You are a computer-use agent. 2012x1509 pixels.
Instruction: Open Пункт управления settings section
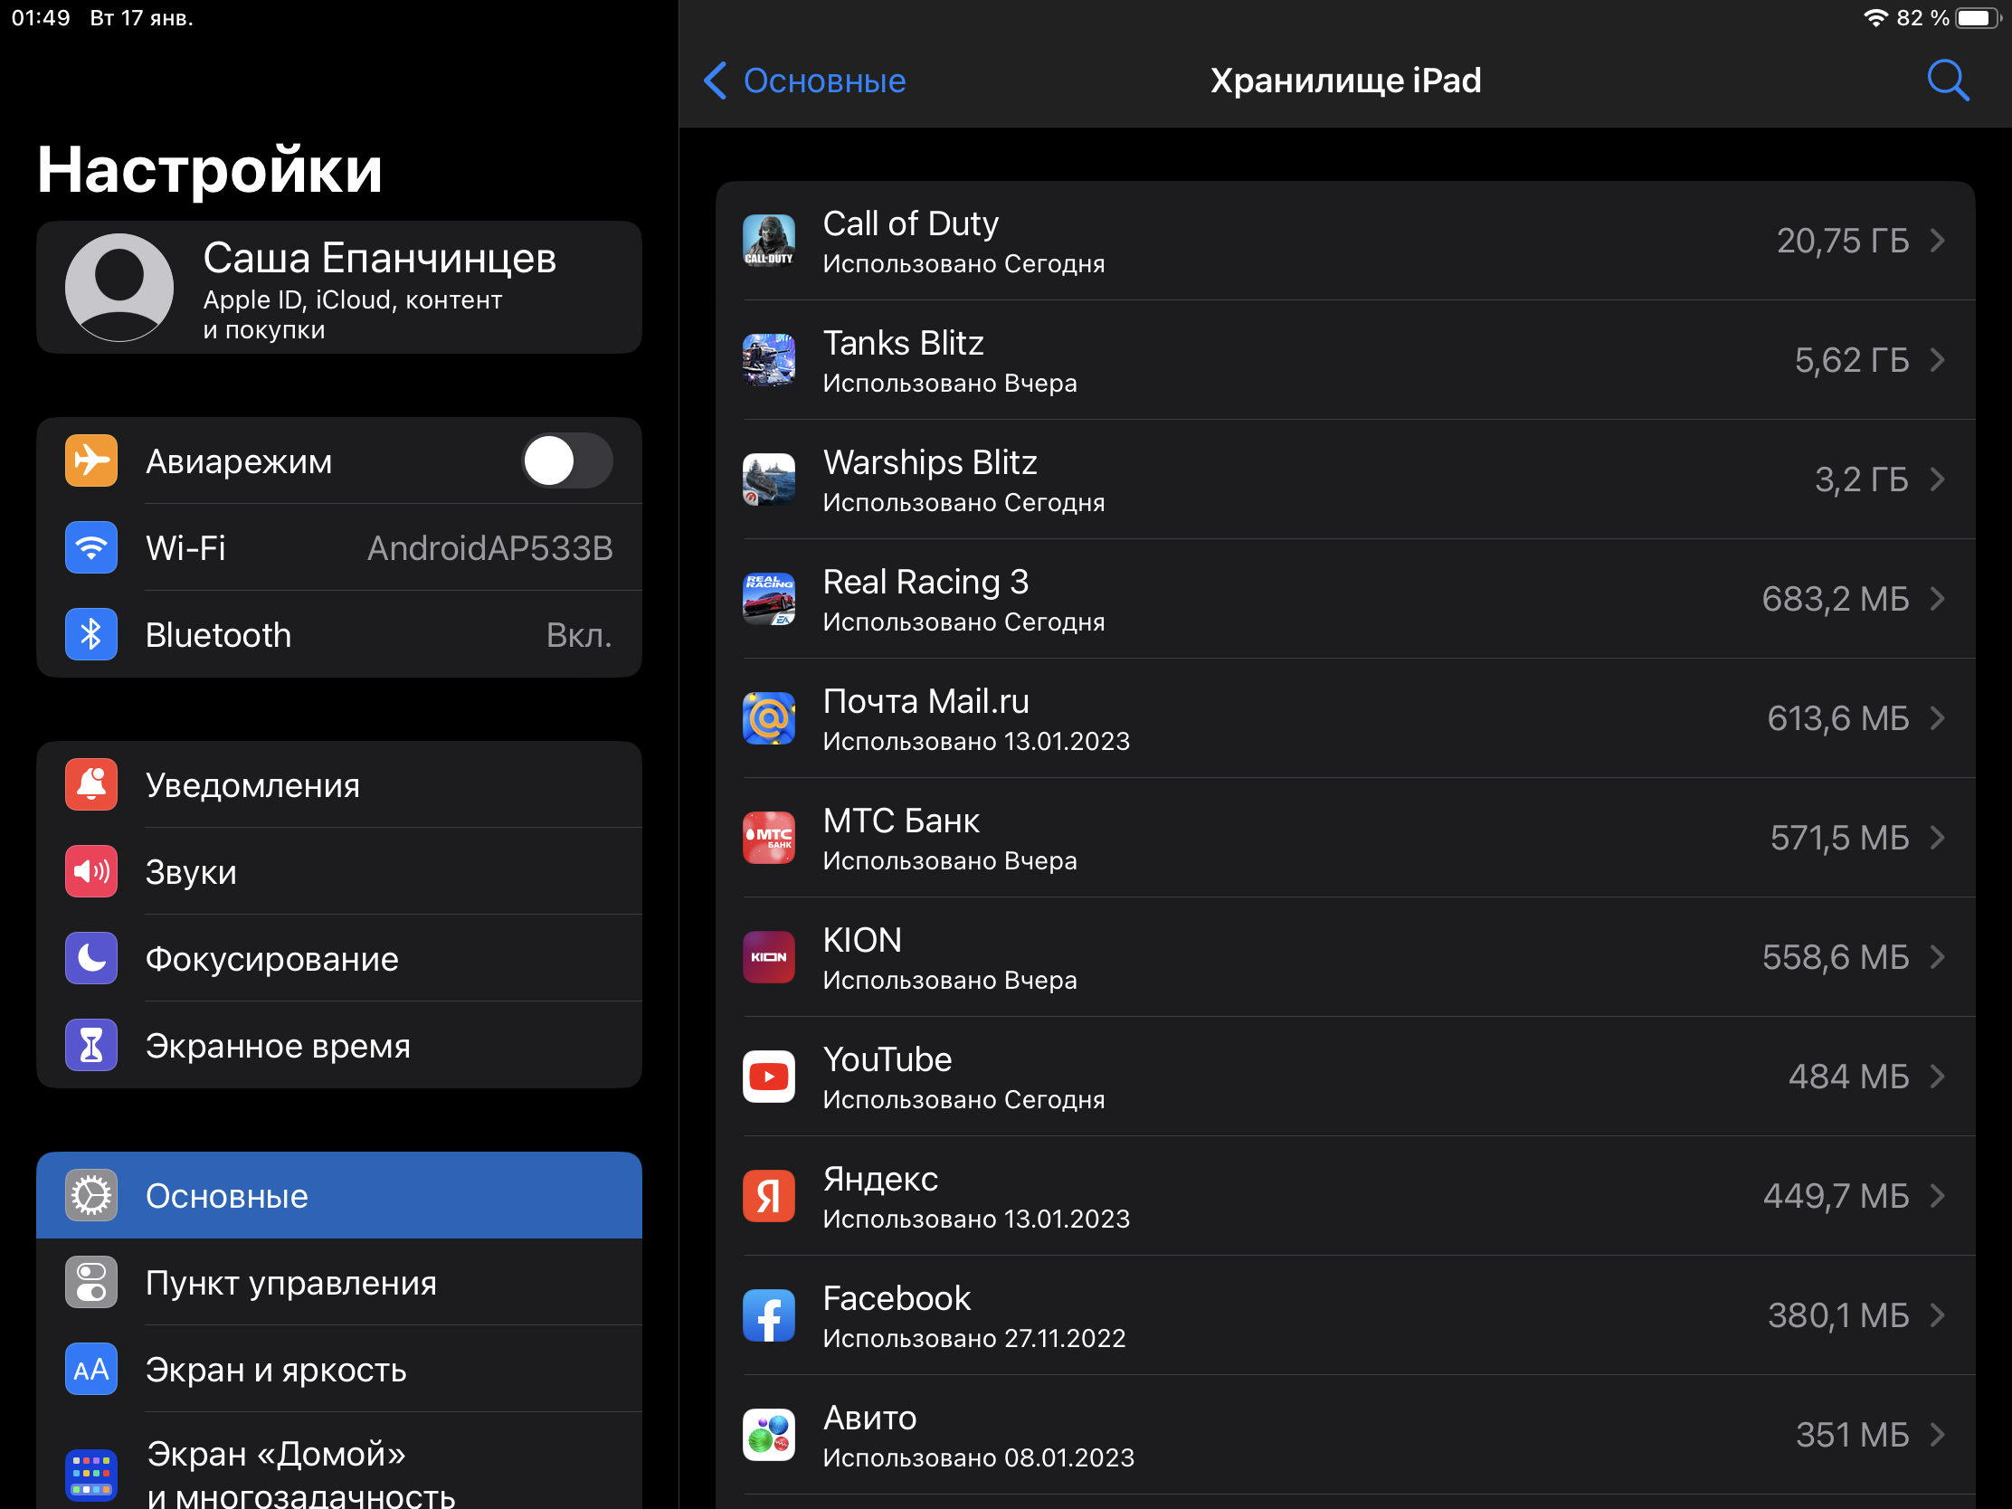[x=339, y=1283]
